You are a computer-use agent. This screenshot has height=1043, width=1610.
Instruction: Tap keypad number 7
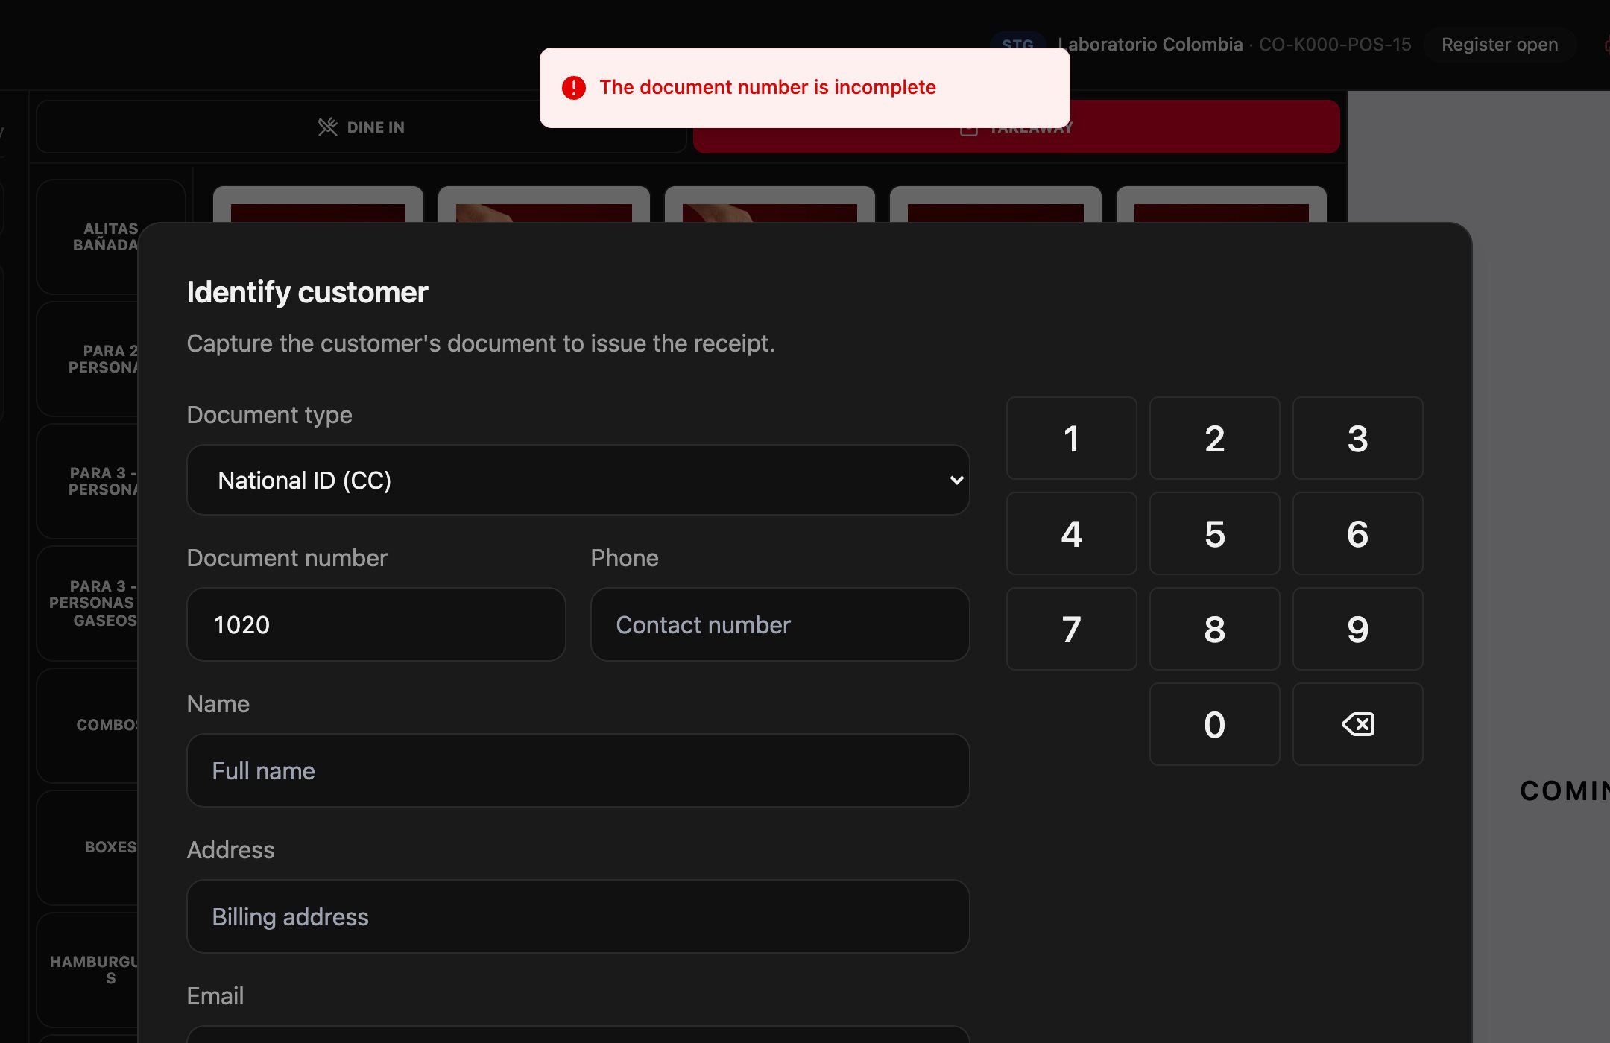point(1071,629)
